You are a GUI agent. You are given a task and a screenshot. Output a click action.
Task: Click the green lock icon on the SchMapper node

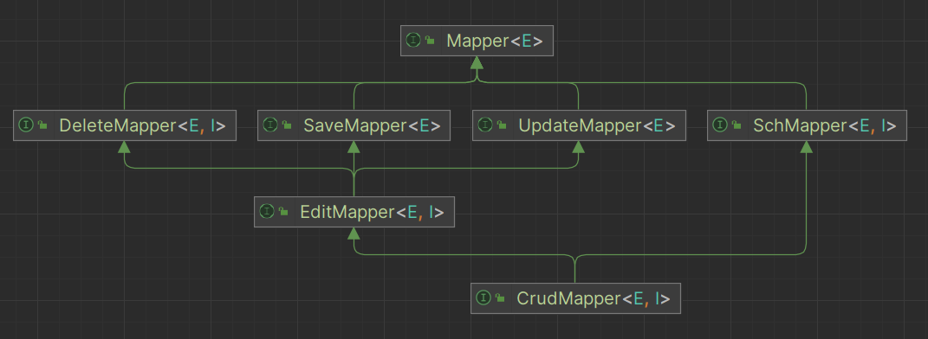[x=737, y=125]
